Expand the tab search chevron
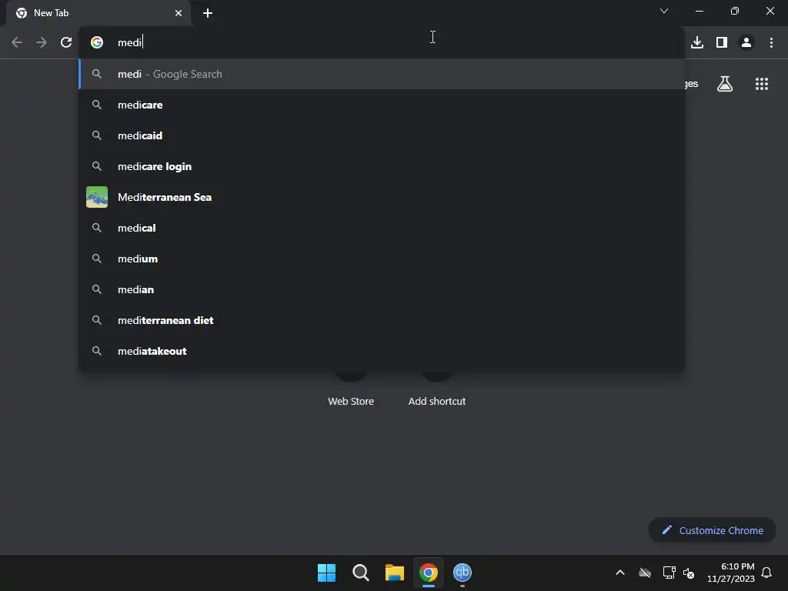The image size is (788, 591). coord(664,11)
